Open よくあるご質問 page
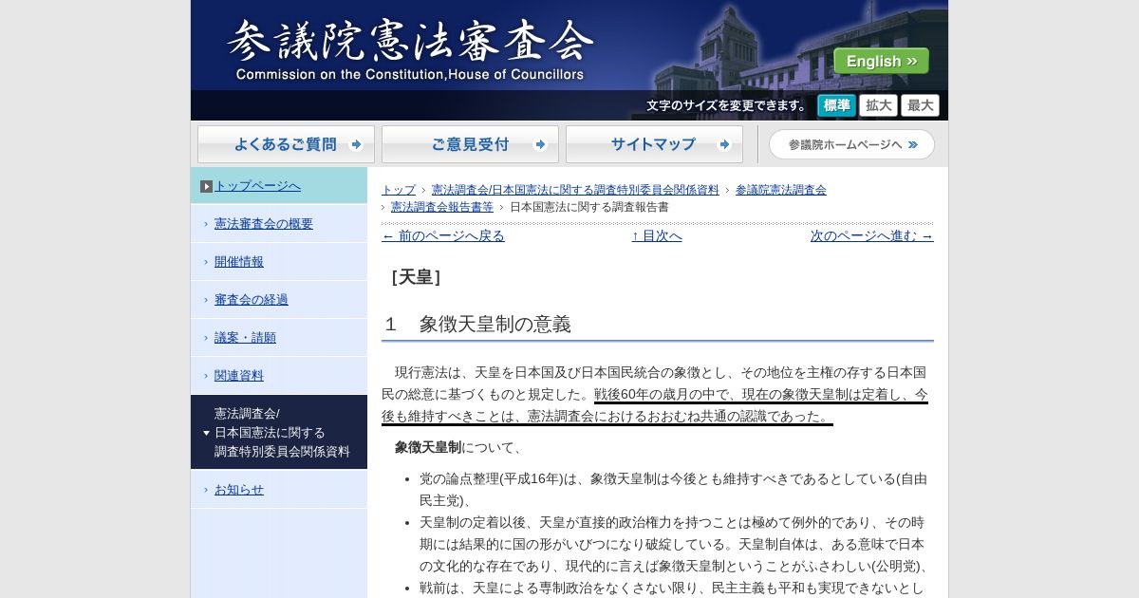The image size is (1139, 598). [x=286, y=144]
